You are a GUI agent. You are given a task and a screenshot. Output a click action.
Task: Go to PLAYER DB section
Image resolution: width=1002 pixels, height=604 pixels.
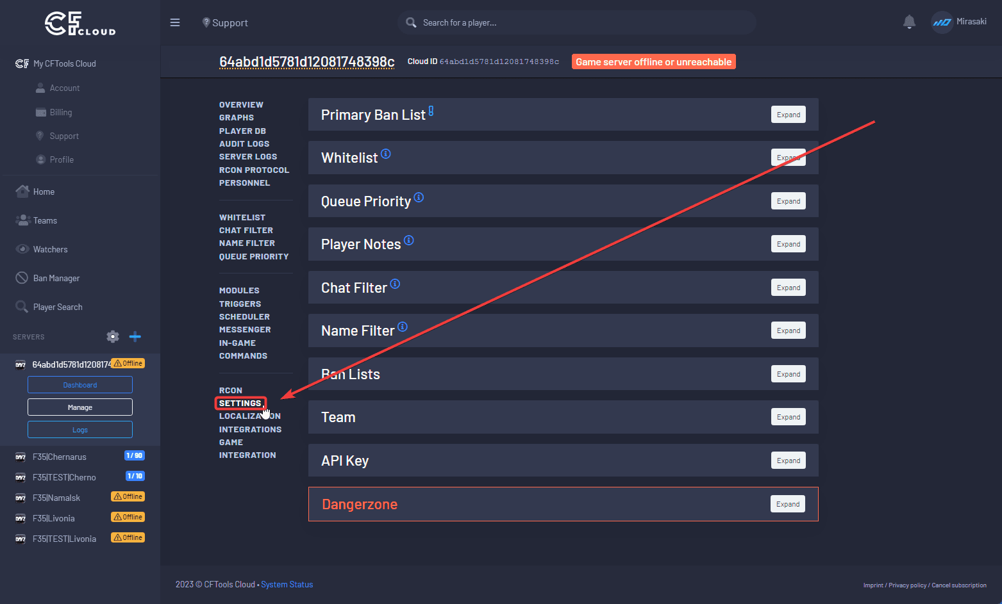click(242, 131)
